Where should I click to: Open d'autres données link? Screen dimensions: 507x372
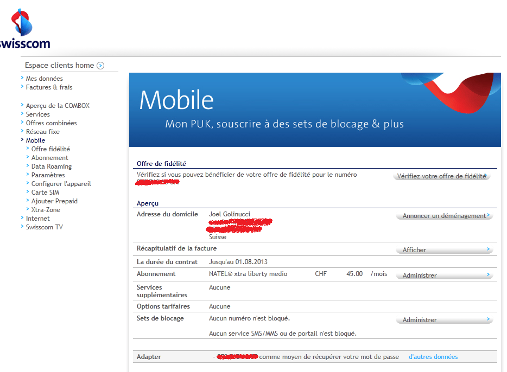coord(433,356)
